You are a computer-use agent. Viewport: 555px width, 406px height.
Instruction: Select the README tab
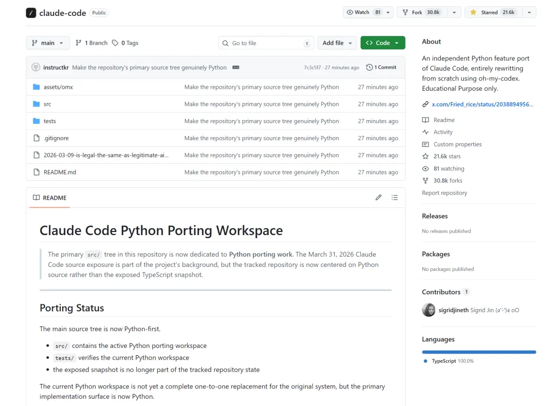50,198
